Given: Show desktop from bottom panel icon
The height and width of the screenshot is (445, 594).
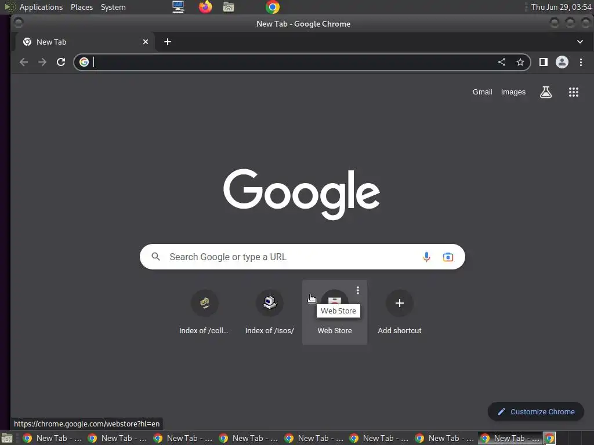Looking at the screenshot, I should pos(7,438).
